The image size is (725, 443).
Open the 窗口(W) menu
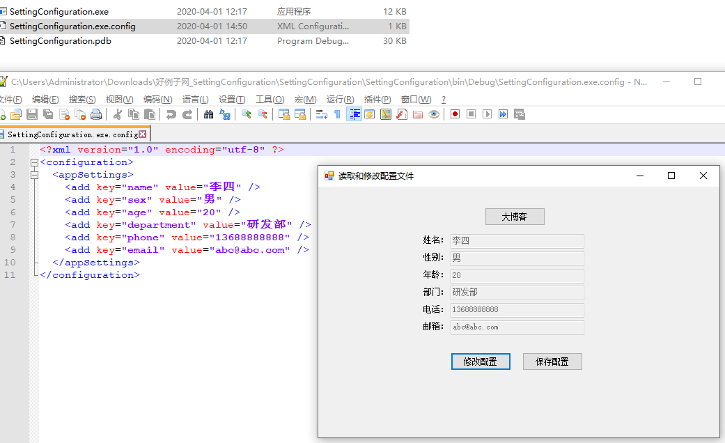pyautogui.click(x=416, y=100)
